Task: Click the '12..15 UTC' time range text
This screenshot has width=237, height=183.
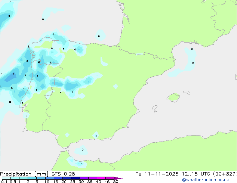Action: click(196, 174)
